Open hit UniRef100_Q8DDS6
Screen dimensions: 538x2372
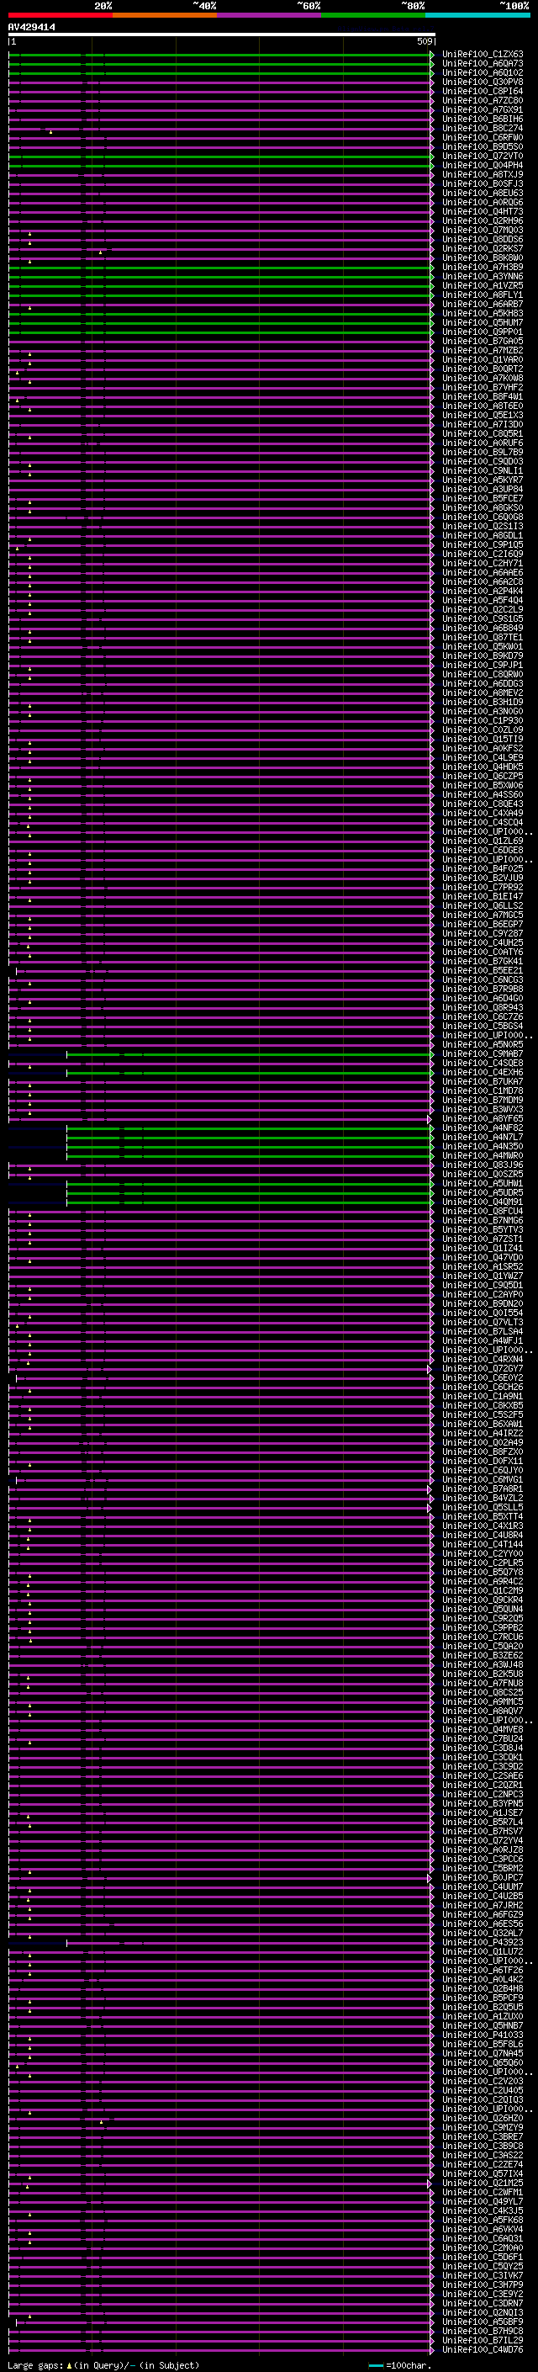[483, 240]
